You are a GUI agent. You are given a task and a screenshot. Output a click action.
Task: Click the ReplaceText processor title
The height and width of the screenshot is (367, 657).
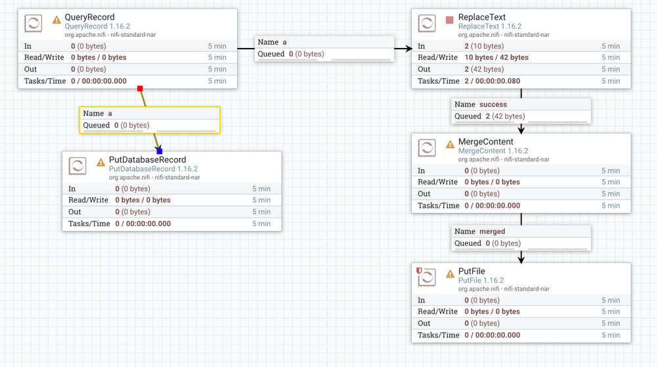(x=482, y=17)
